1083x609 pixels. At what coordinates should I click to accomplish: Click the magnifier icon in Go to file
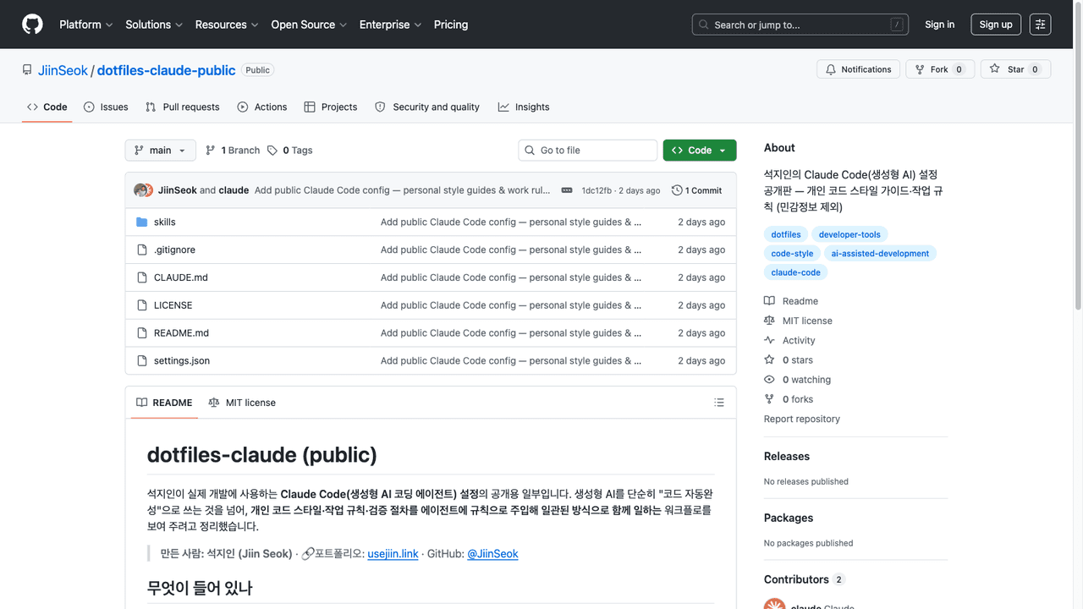coord(531,151)
